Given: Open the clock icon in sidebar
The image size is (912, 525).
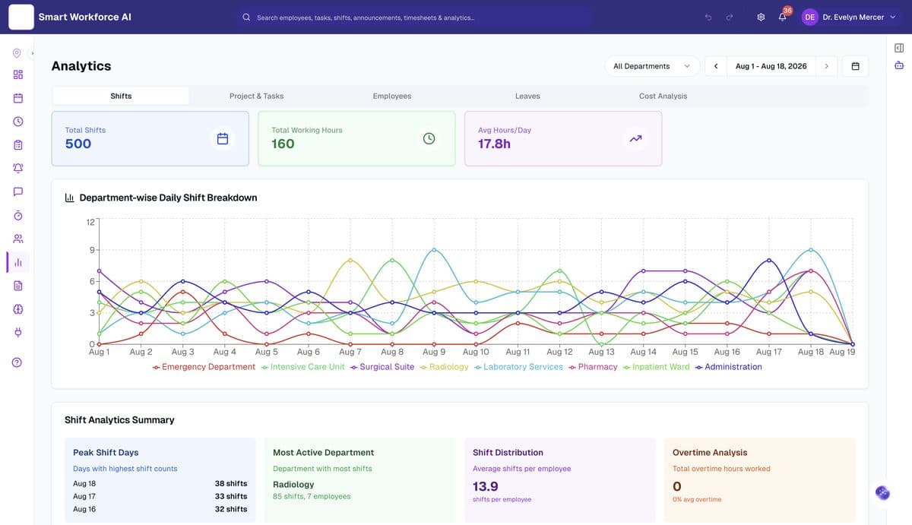Looking at the screenshot, I should coord(18,122).
